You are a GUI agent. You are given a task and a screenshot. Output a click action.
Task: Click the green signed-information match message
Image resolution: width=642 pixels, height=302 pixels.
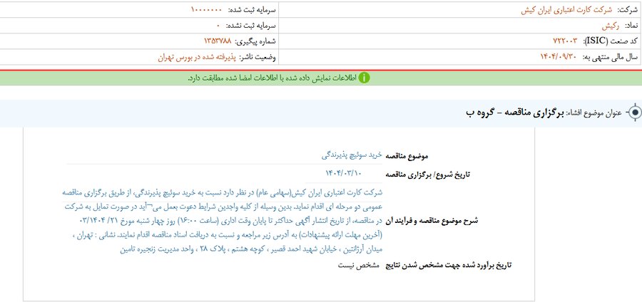coord(272,78)
